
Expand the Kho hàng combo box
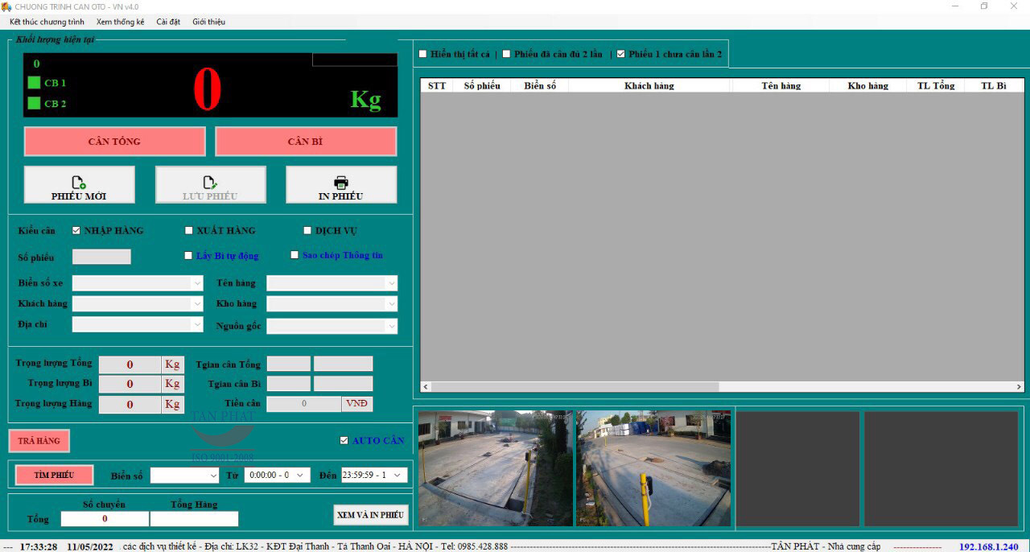(391, 304)
